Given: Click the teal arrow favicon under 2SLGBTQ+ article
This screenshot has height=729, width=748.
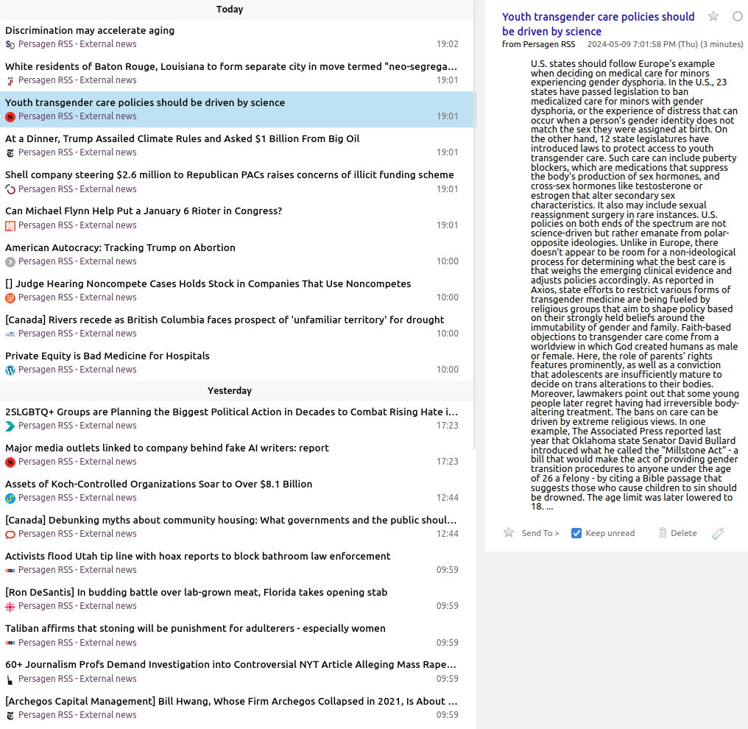Looking at the screenshot, I should coord(10,426).
